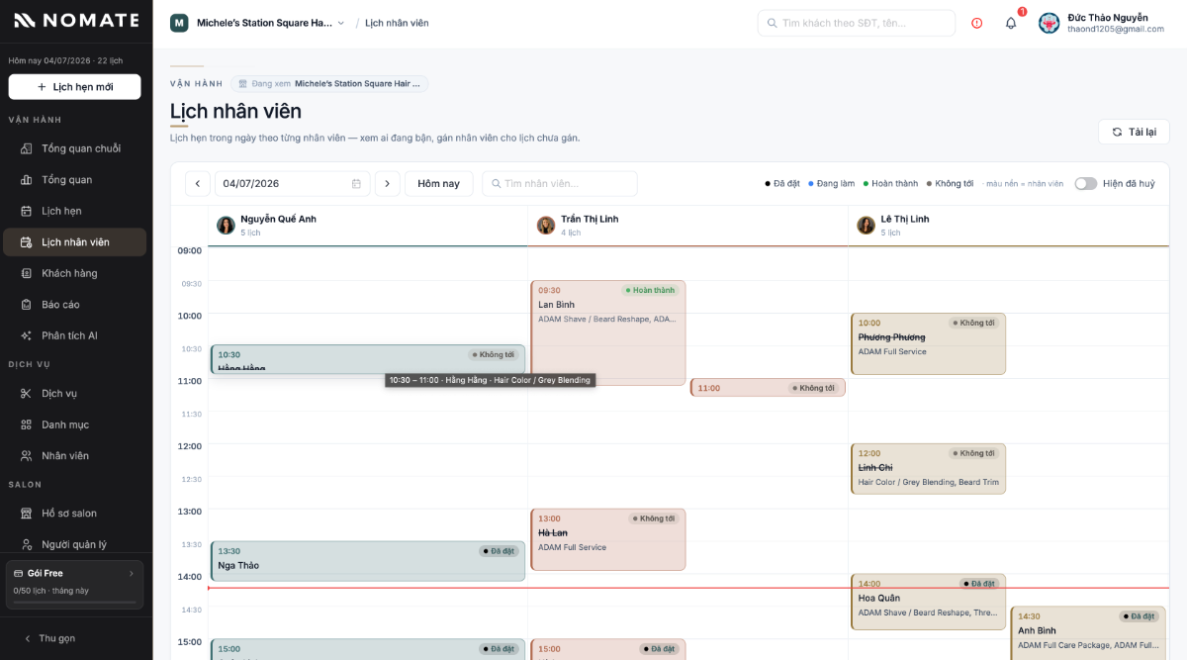
Task: Expand the Gói Free plan card
Action: tap(76, 585)
